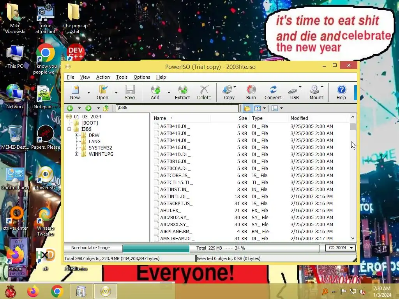Click the USB toolbar icon

(294, 93)
